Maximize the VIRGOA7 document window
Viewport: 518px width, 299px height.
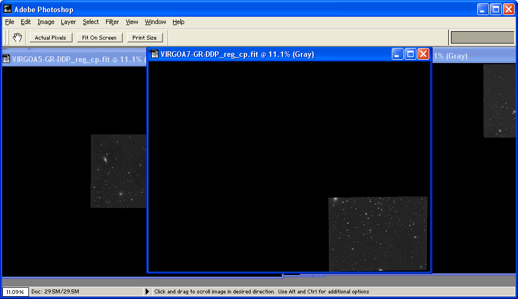[410, 54]
